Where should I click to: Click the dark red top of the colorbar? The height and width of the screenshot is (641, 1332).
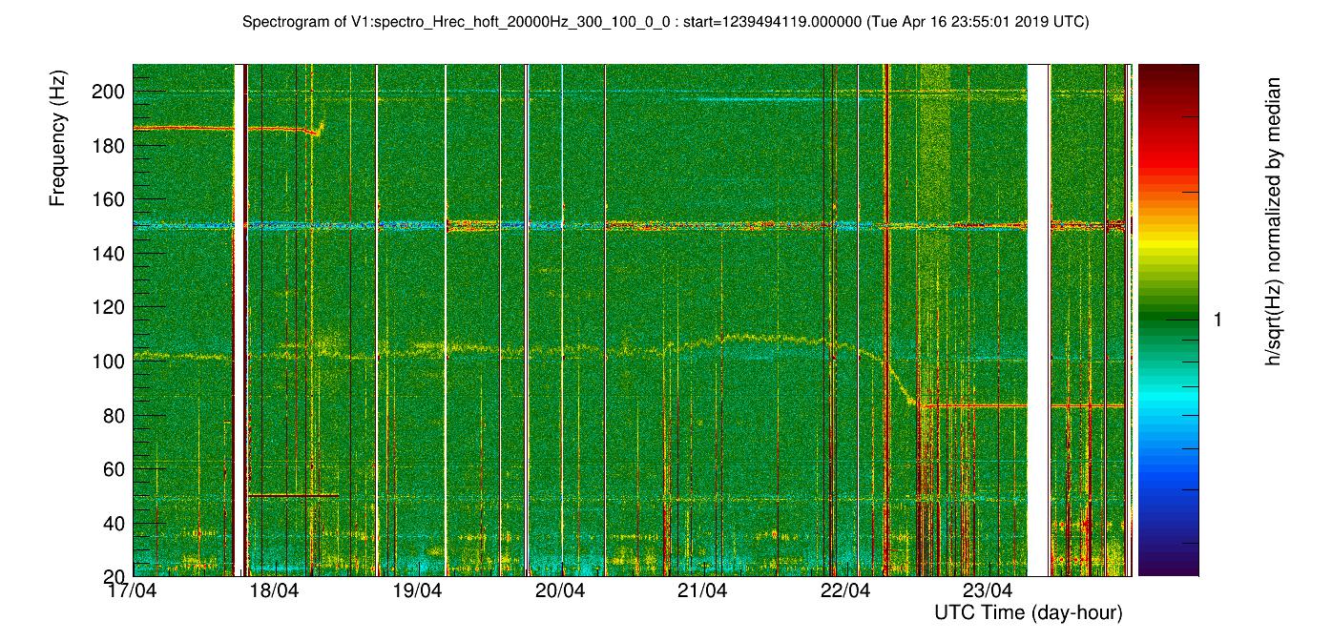point(1168,72)
